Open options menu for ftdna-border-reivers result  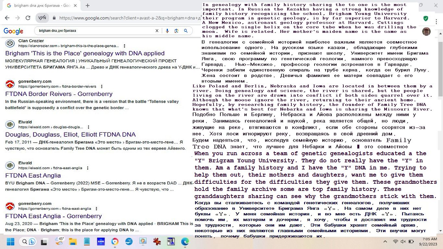[x=102, y=86]
